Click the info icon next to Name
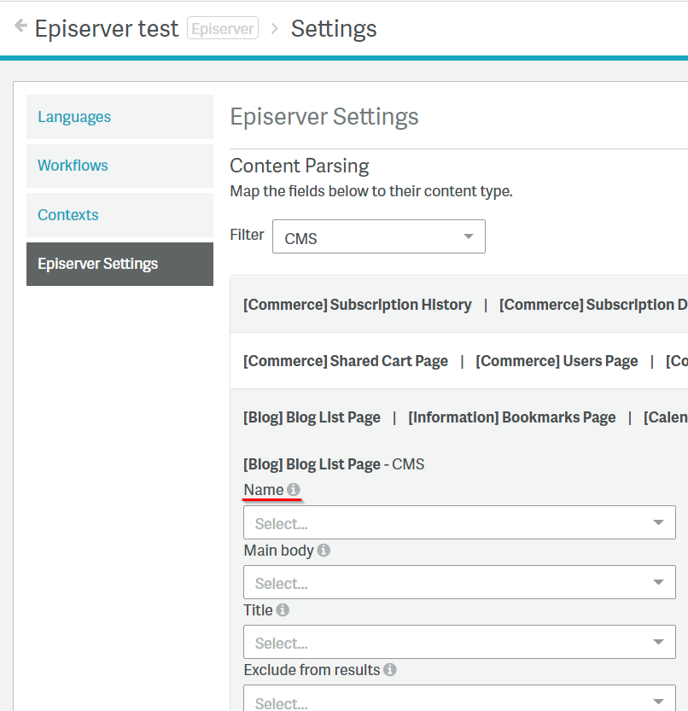688x711 pixels. tap(294, 490)
